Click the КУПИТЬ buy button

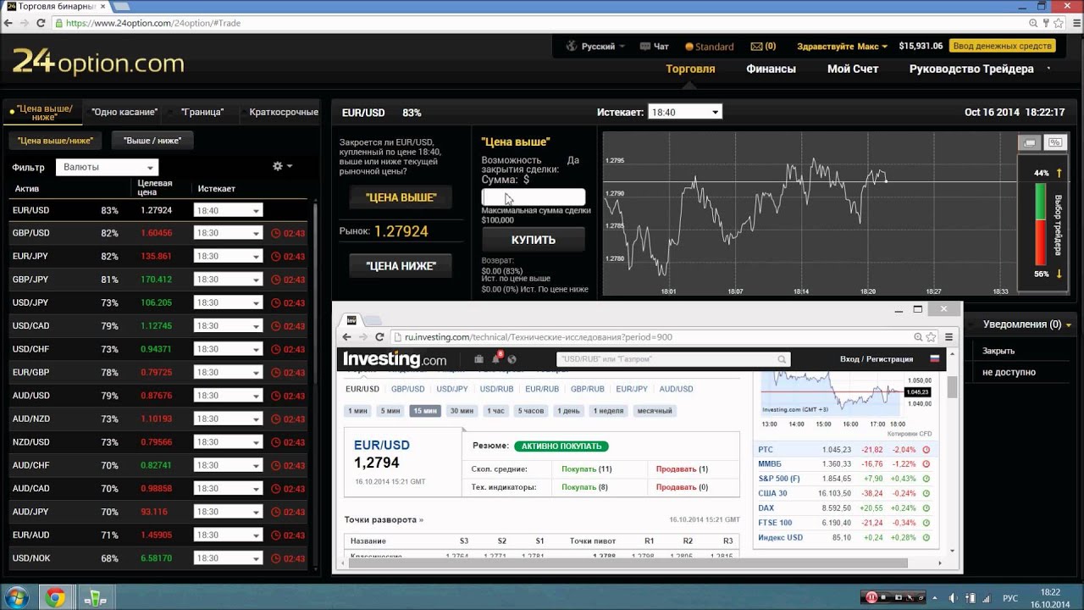[x=534, y=240]
